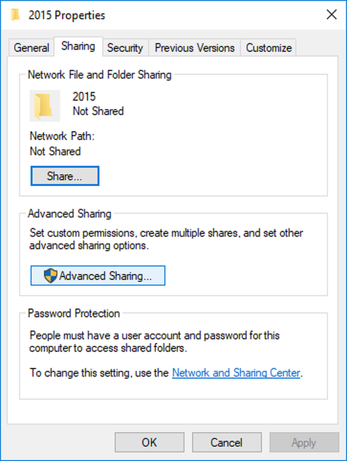
Task: Select the Sharing tab
Action: pyautogui.click(x=78, y=47)
